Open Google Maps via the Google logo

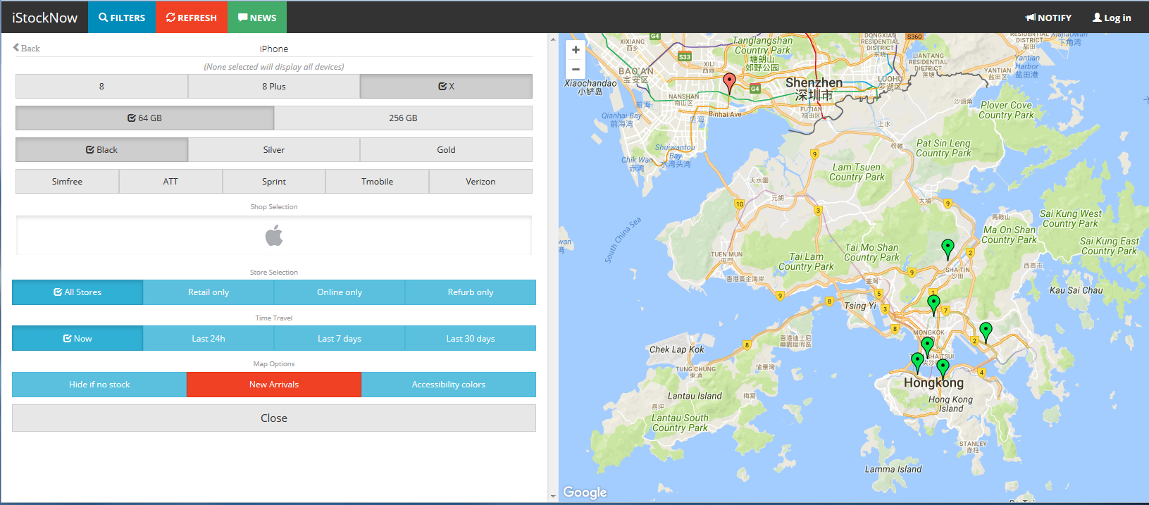(x=585, y=492)
